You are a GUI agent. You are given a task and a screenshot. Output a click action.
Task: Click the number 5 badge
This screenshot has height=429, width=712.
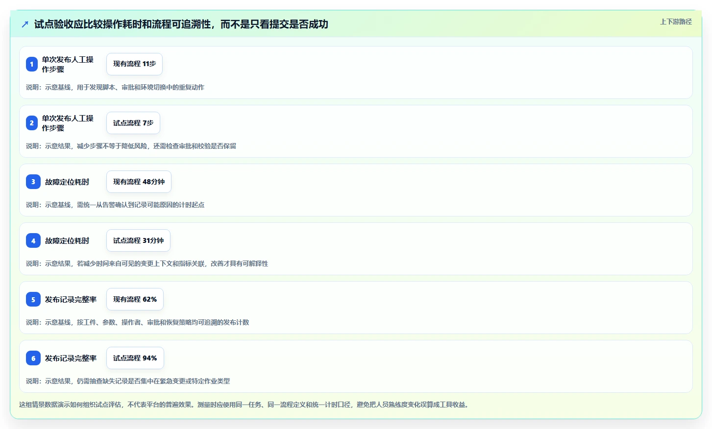(x=33, y=299)
